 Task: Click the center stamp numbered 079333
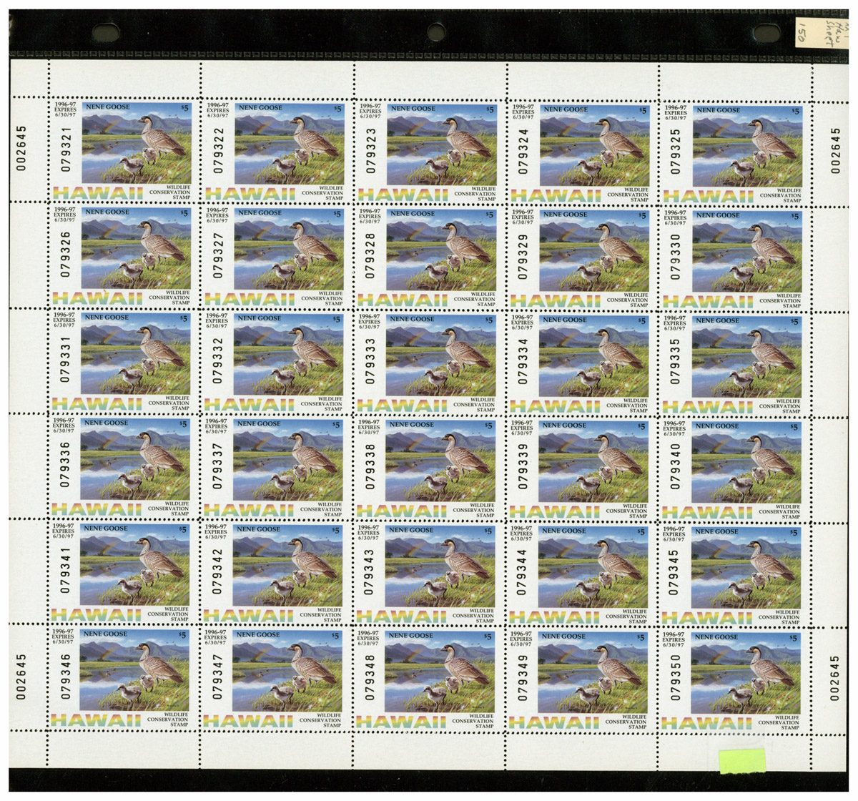tap(428, 363)
